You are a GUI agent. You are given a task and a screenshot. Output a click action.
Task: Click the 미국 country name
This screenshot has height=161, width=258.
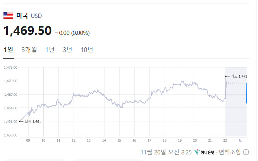22,16
